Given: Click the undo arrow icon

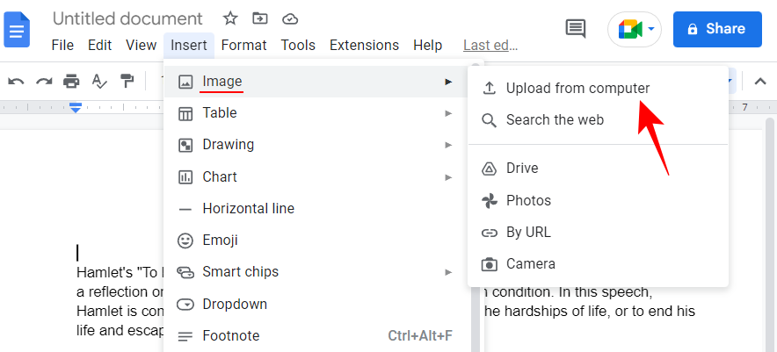Looking at the screenshot, I should 17,81.
